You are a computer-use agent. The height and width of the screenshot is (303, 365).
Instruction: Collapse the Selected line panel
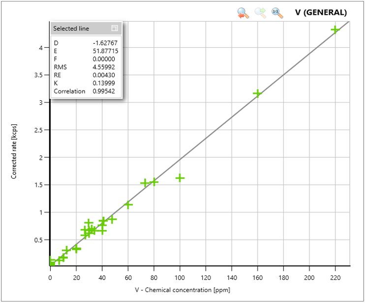(x=115, y=29)
